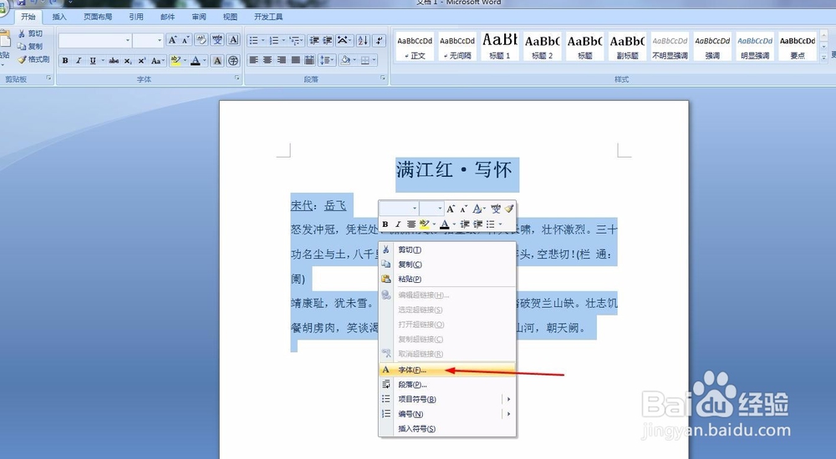Screen dimensions: 836x459
Task: Click the Increase Indent ribbon icon
Action: tap(328, 40)
